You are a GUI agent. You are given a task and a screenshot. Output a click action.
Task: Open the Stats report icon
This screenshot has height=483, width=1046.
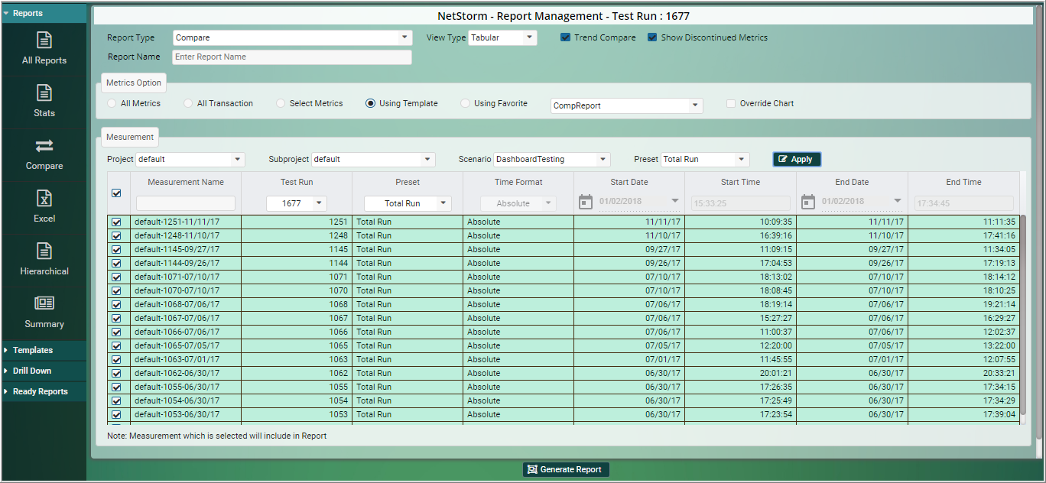pos(44,101)
